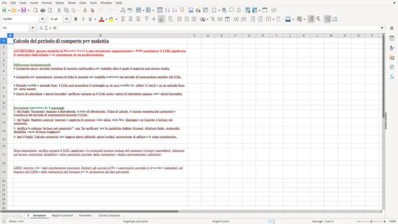
Task: Click the zoom out minus button
Action: click(x=359, y=221)
